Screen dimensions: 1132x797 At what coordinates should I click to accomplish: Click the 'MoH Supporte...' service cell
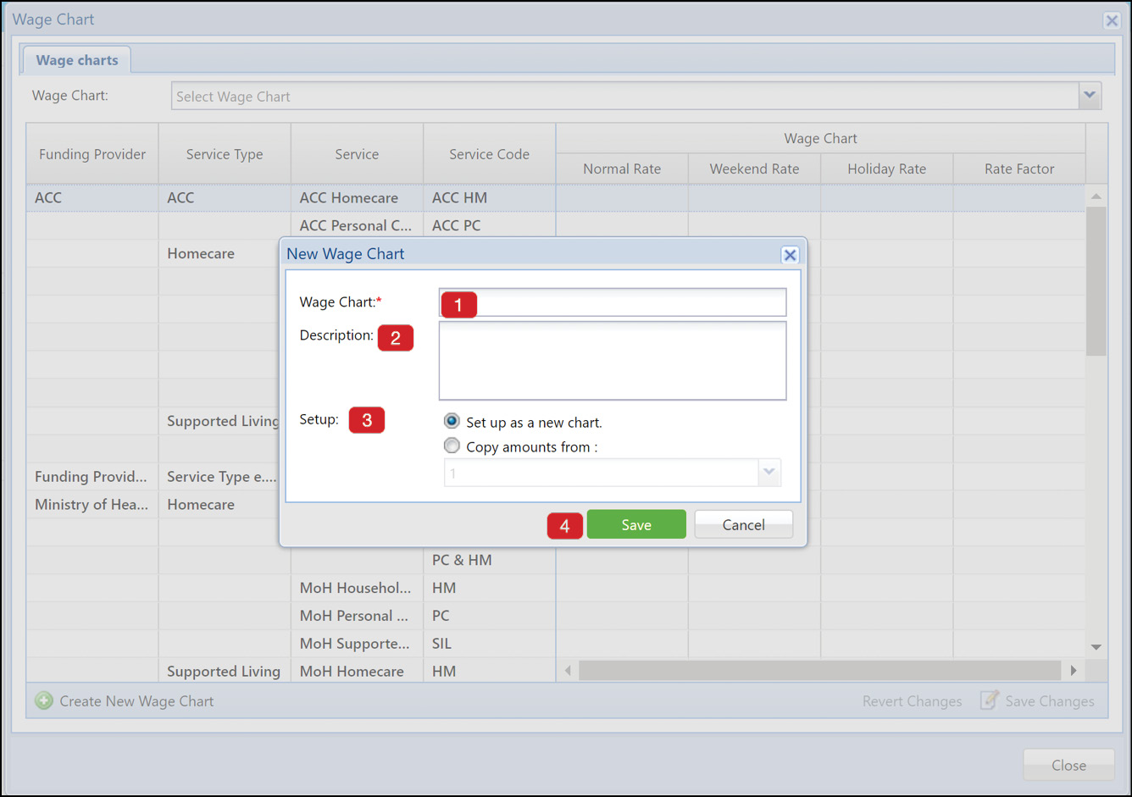coord(357,644)
